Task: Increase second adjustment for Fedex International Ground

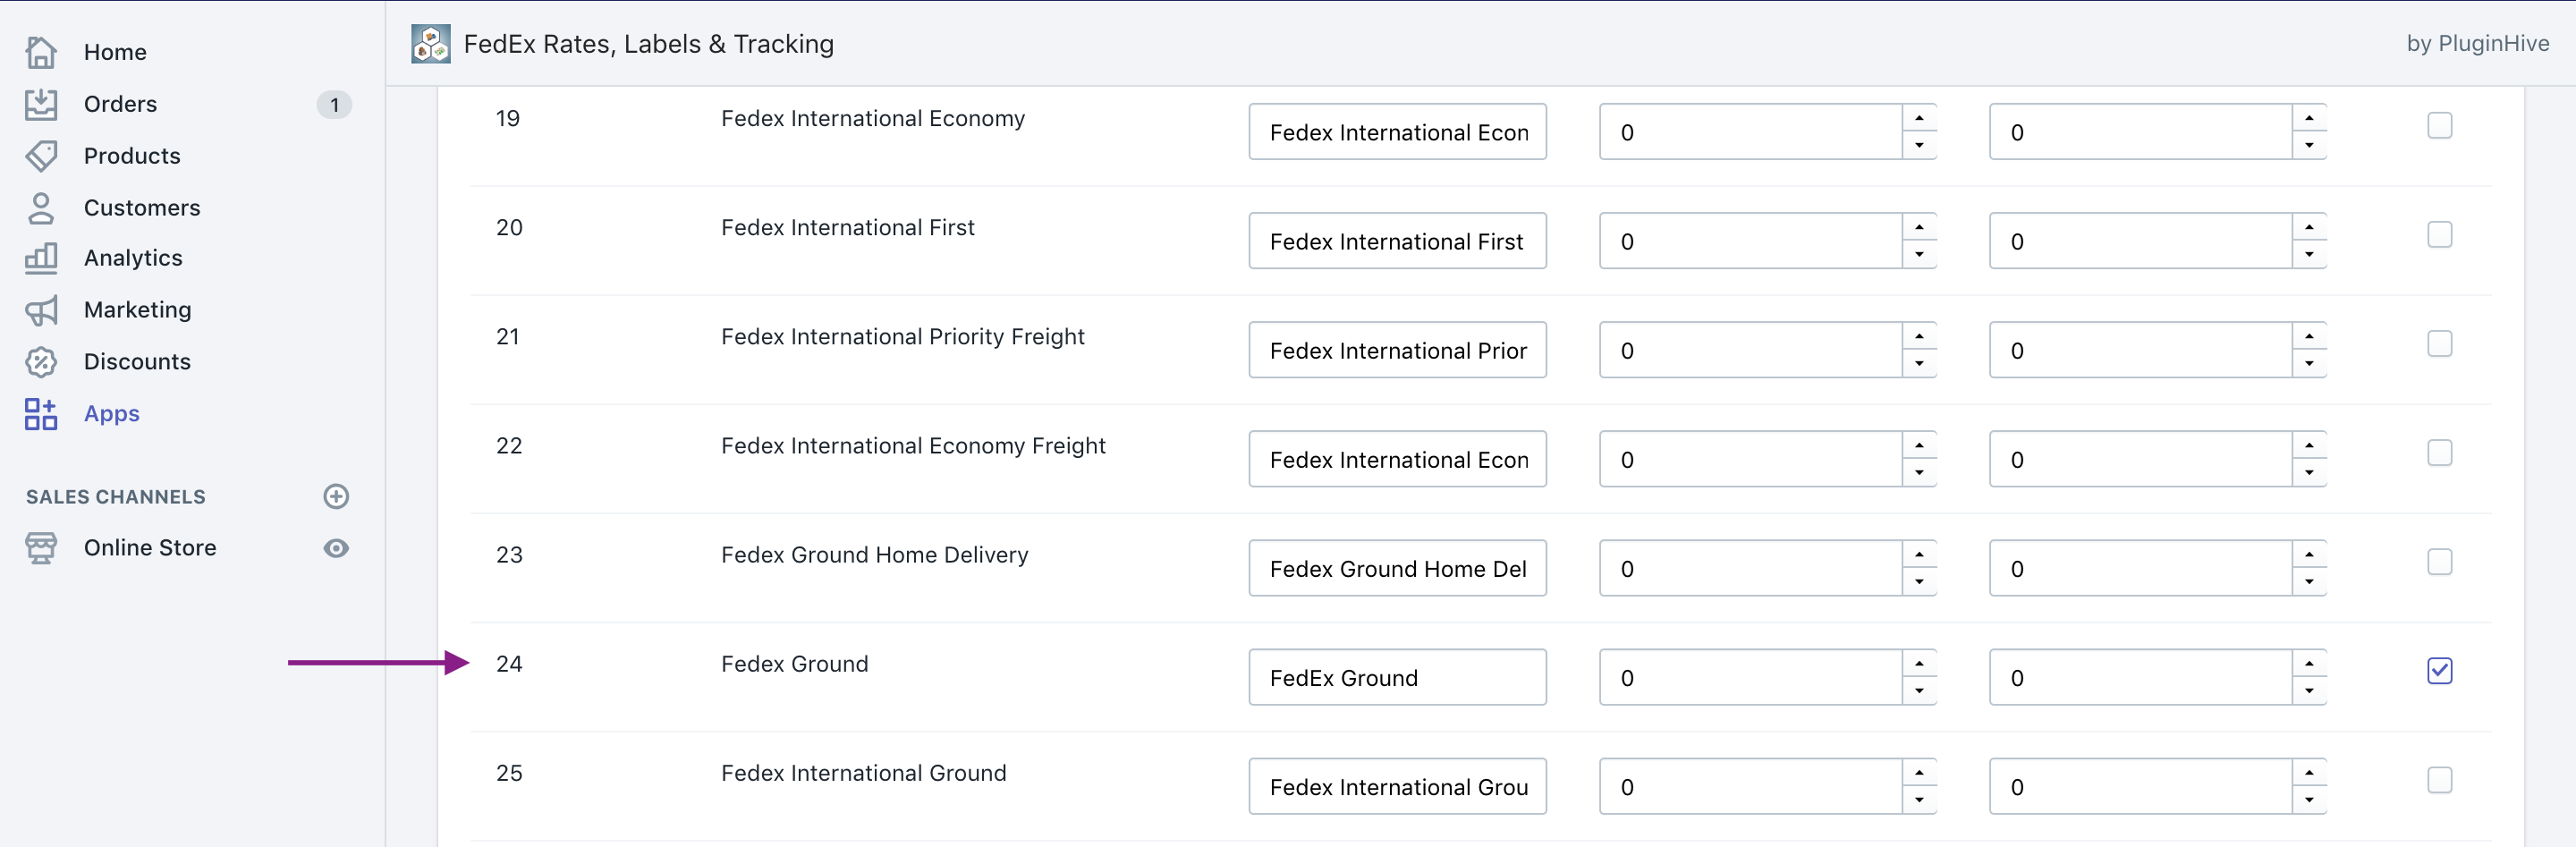Action: [2309, 772]
